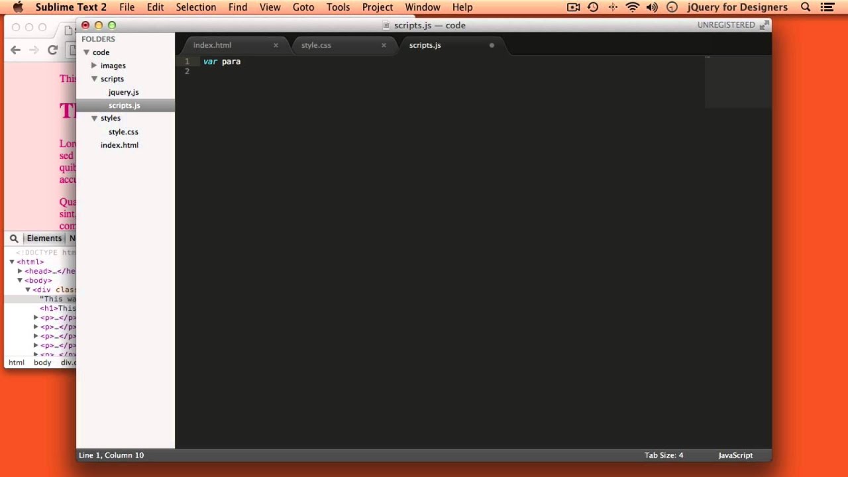Open the Selection menu
This screenshot has width=848, height=477.
click(x=196, y=7)
